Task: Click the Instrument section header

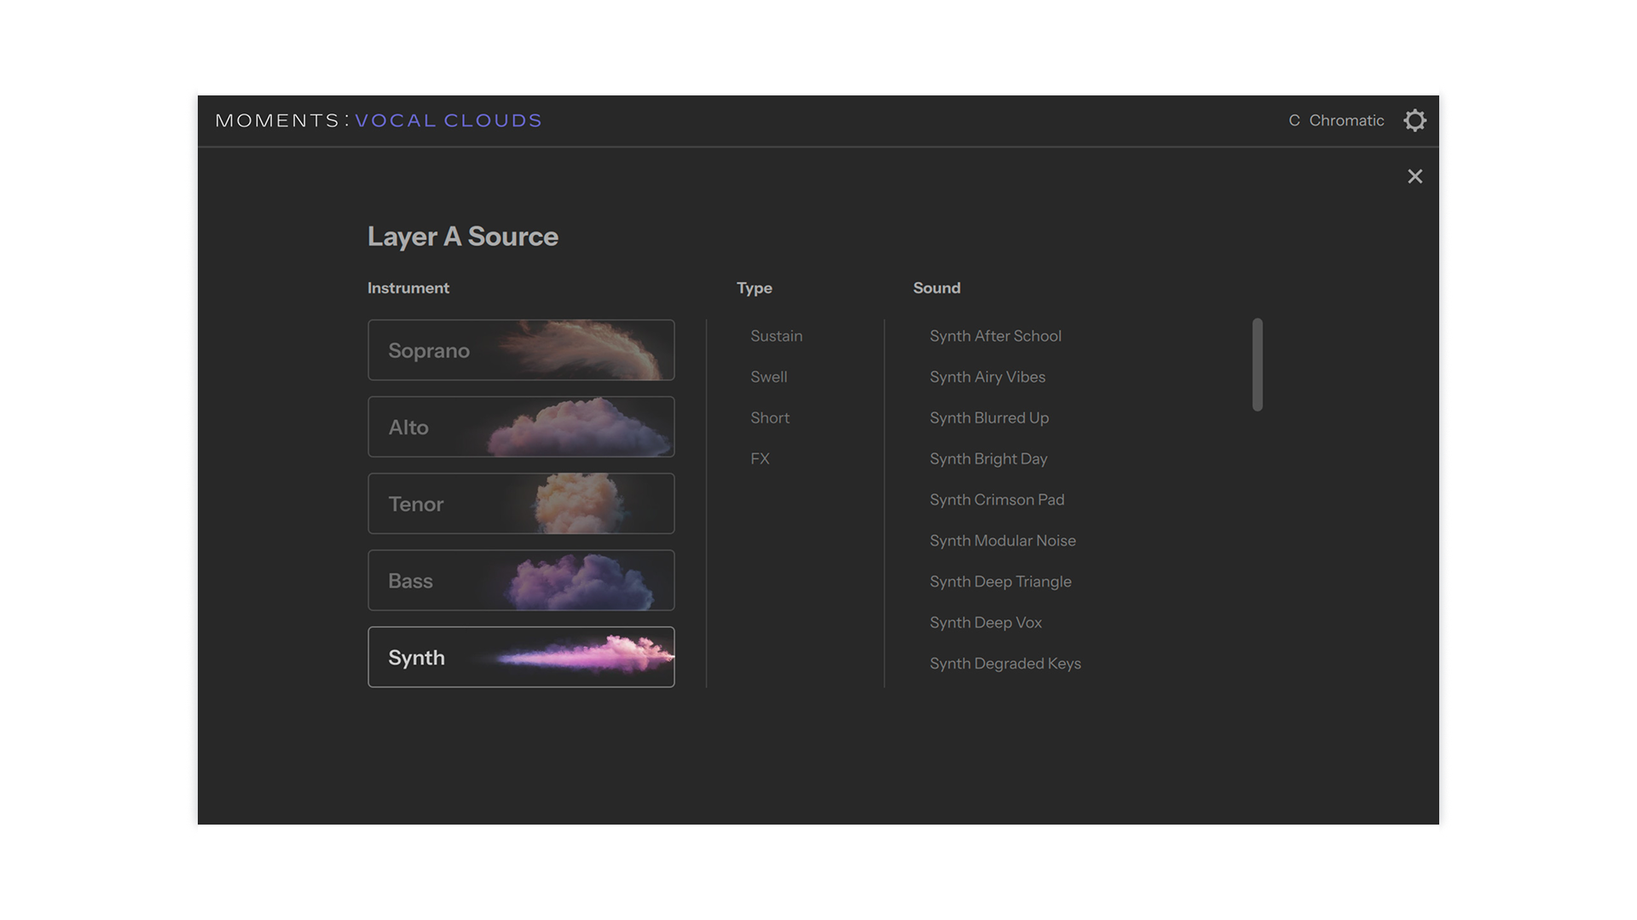Action: pos(408,288)
